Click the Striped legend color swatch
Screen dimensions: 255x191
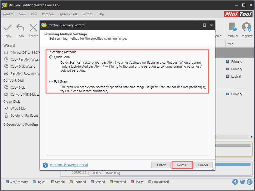coord(92,182)
